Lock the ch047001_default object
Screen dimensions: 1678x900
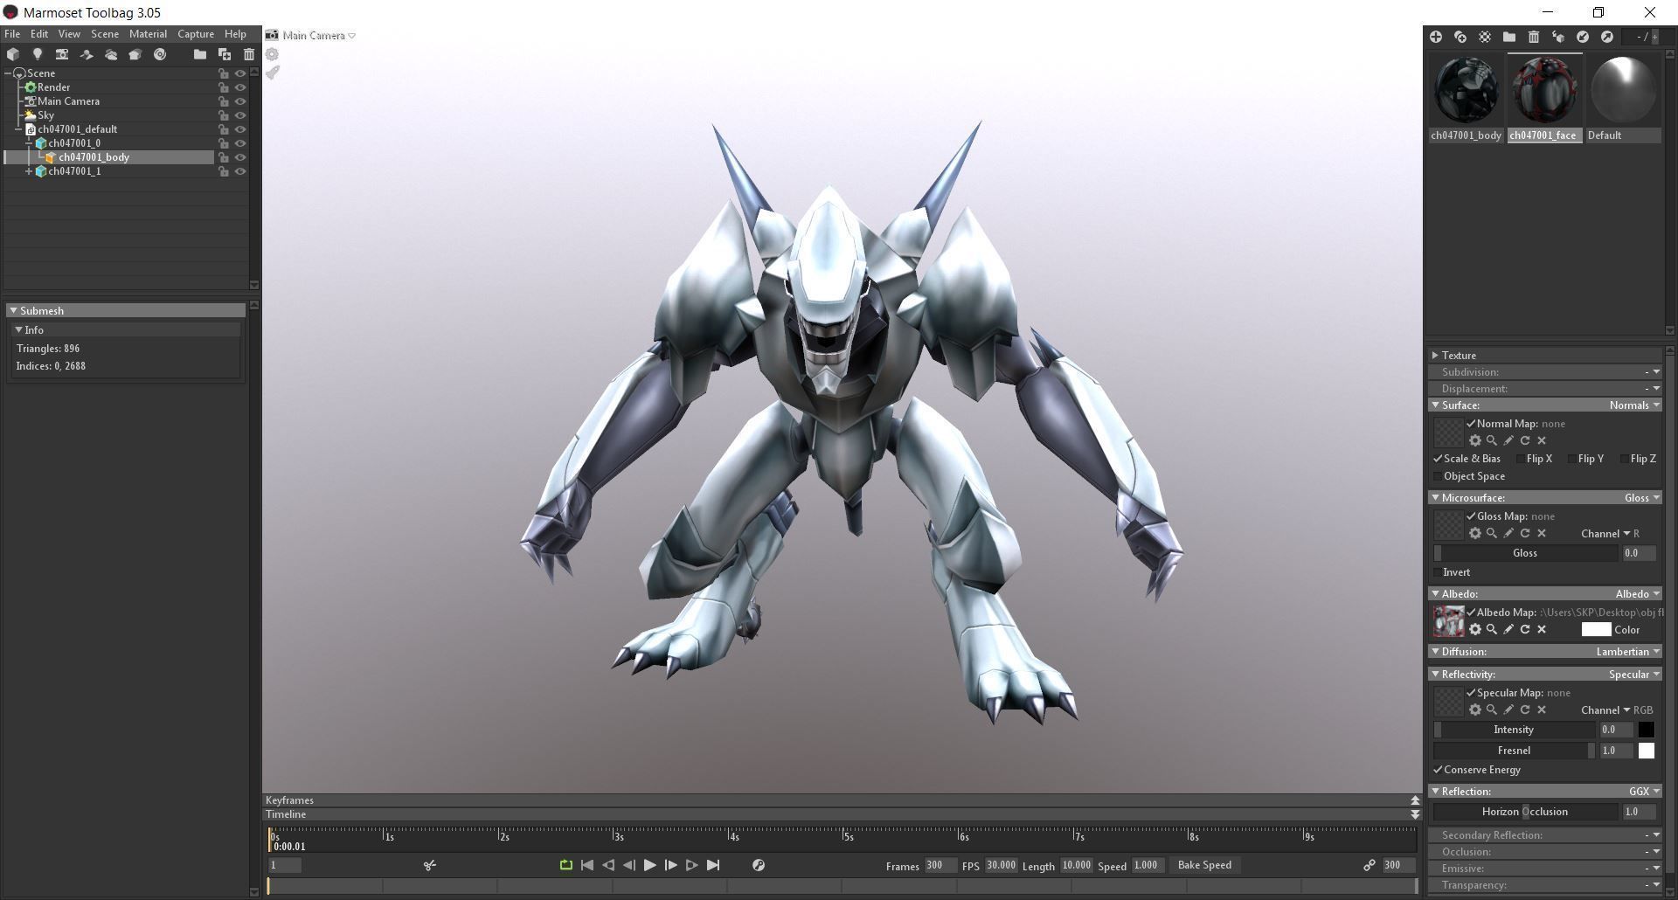point(224,129)
